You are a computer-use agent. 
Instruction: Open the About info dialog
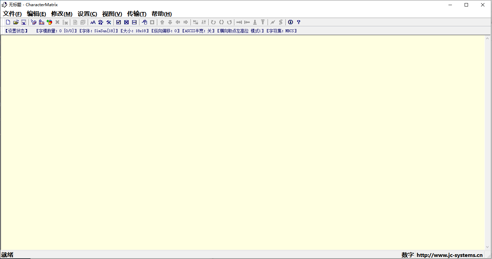(290, 22)
